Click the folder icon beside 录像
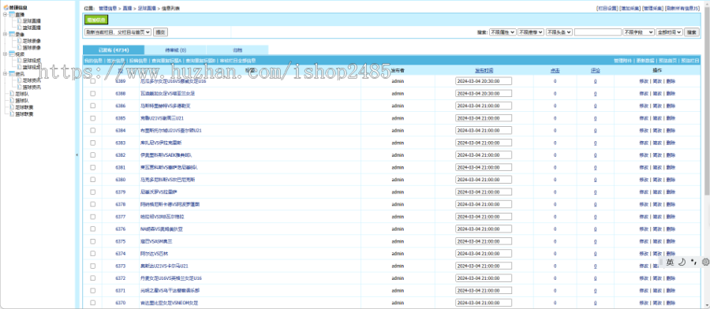 click(11, 35)
